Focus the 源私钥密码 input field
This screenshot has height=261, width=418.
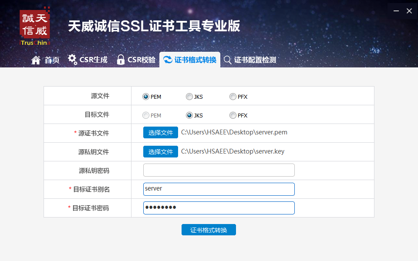[219, 170]
